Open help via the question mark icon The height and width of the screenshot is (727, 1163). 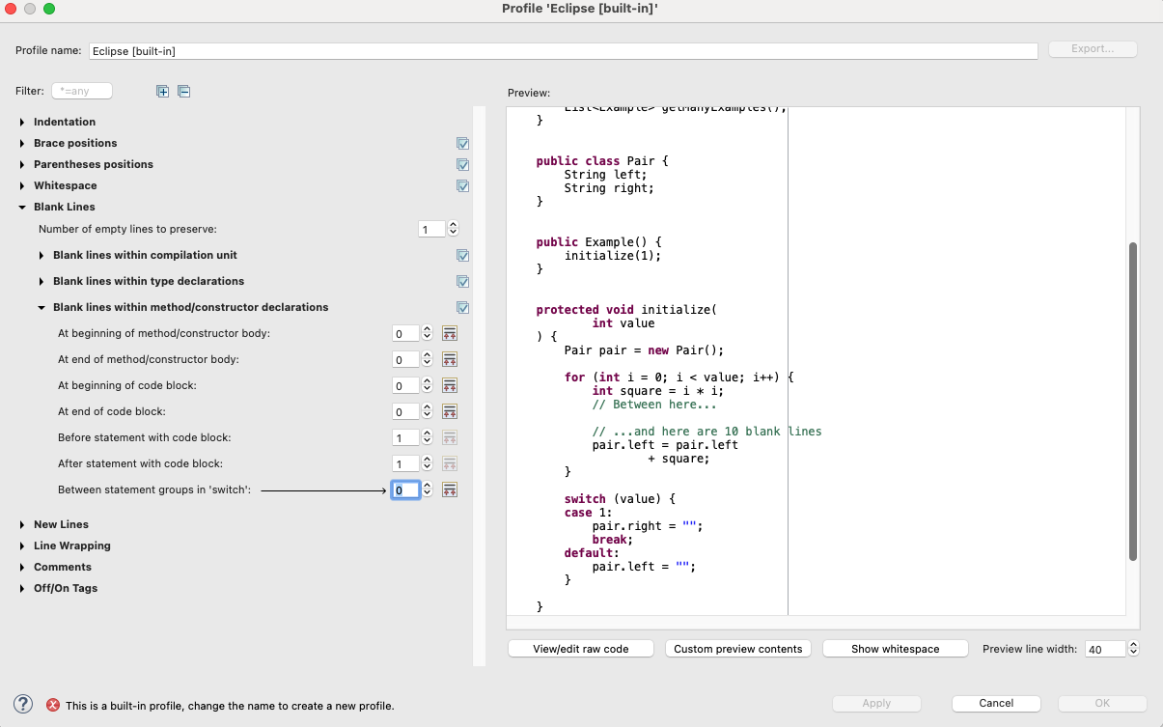point(24,705)
